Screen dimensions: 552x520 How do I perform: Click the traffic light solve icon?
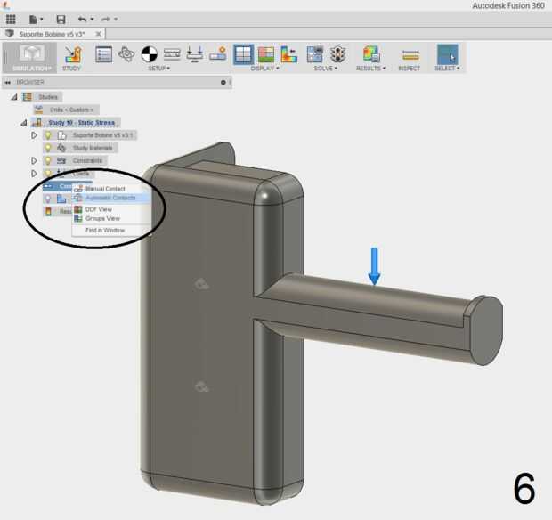[x=337, y=54]
